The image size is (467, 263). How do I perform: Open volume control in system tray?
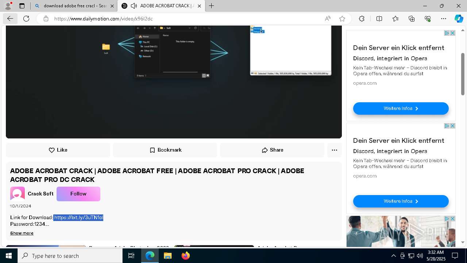click(420, 256)
